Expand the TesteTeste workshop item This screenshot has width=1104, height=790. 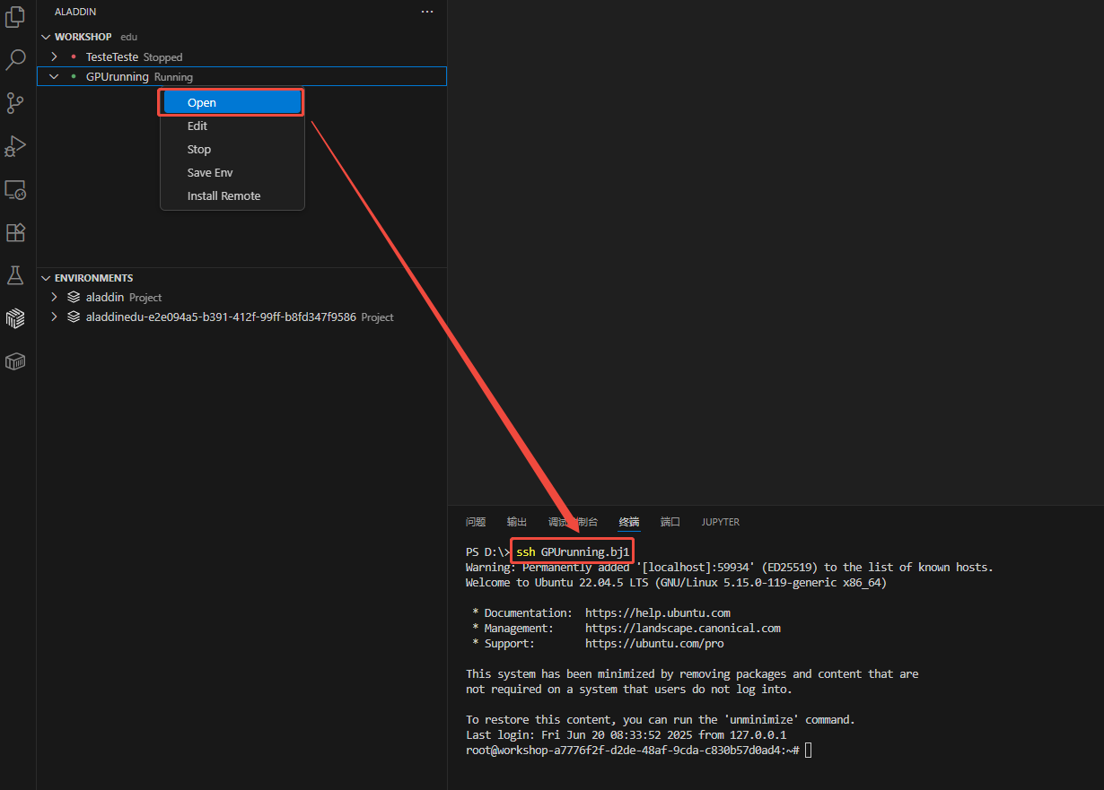pyautogui.click(x=54, y=57)
